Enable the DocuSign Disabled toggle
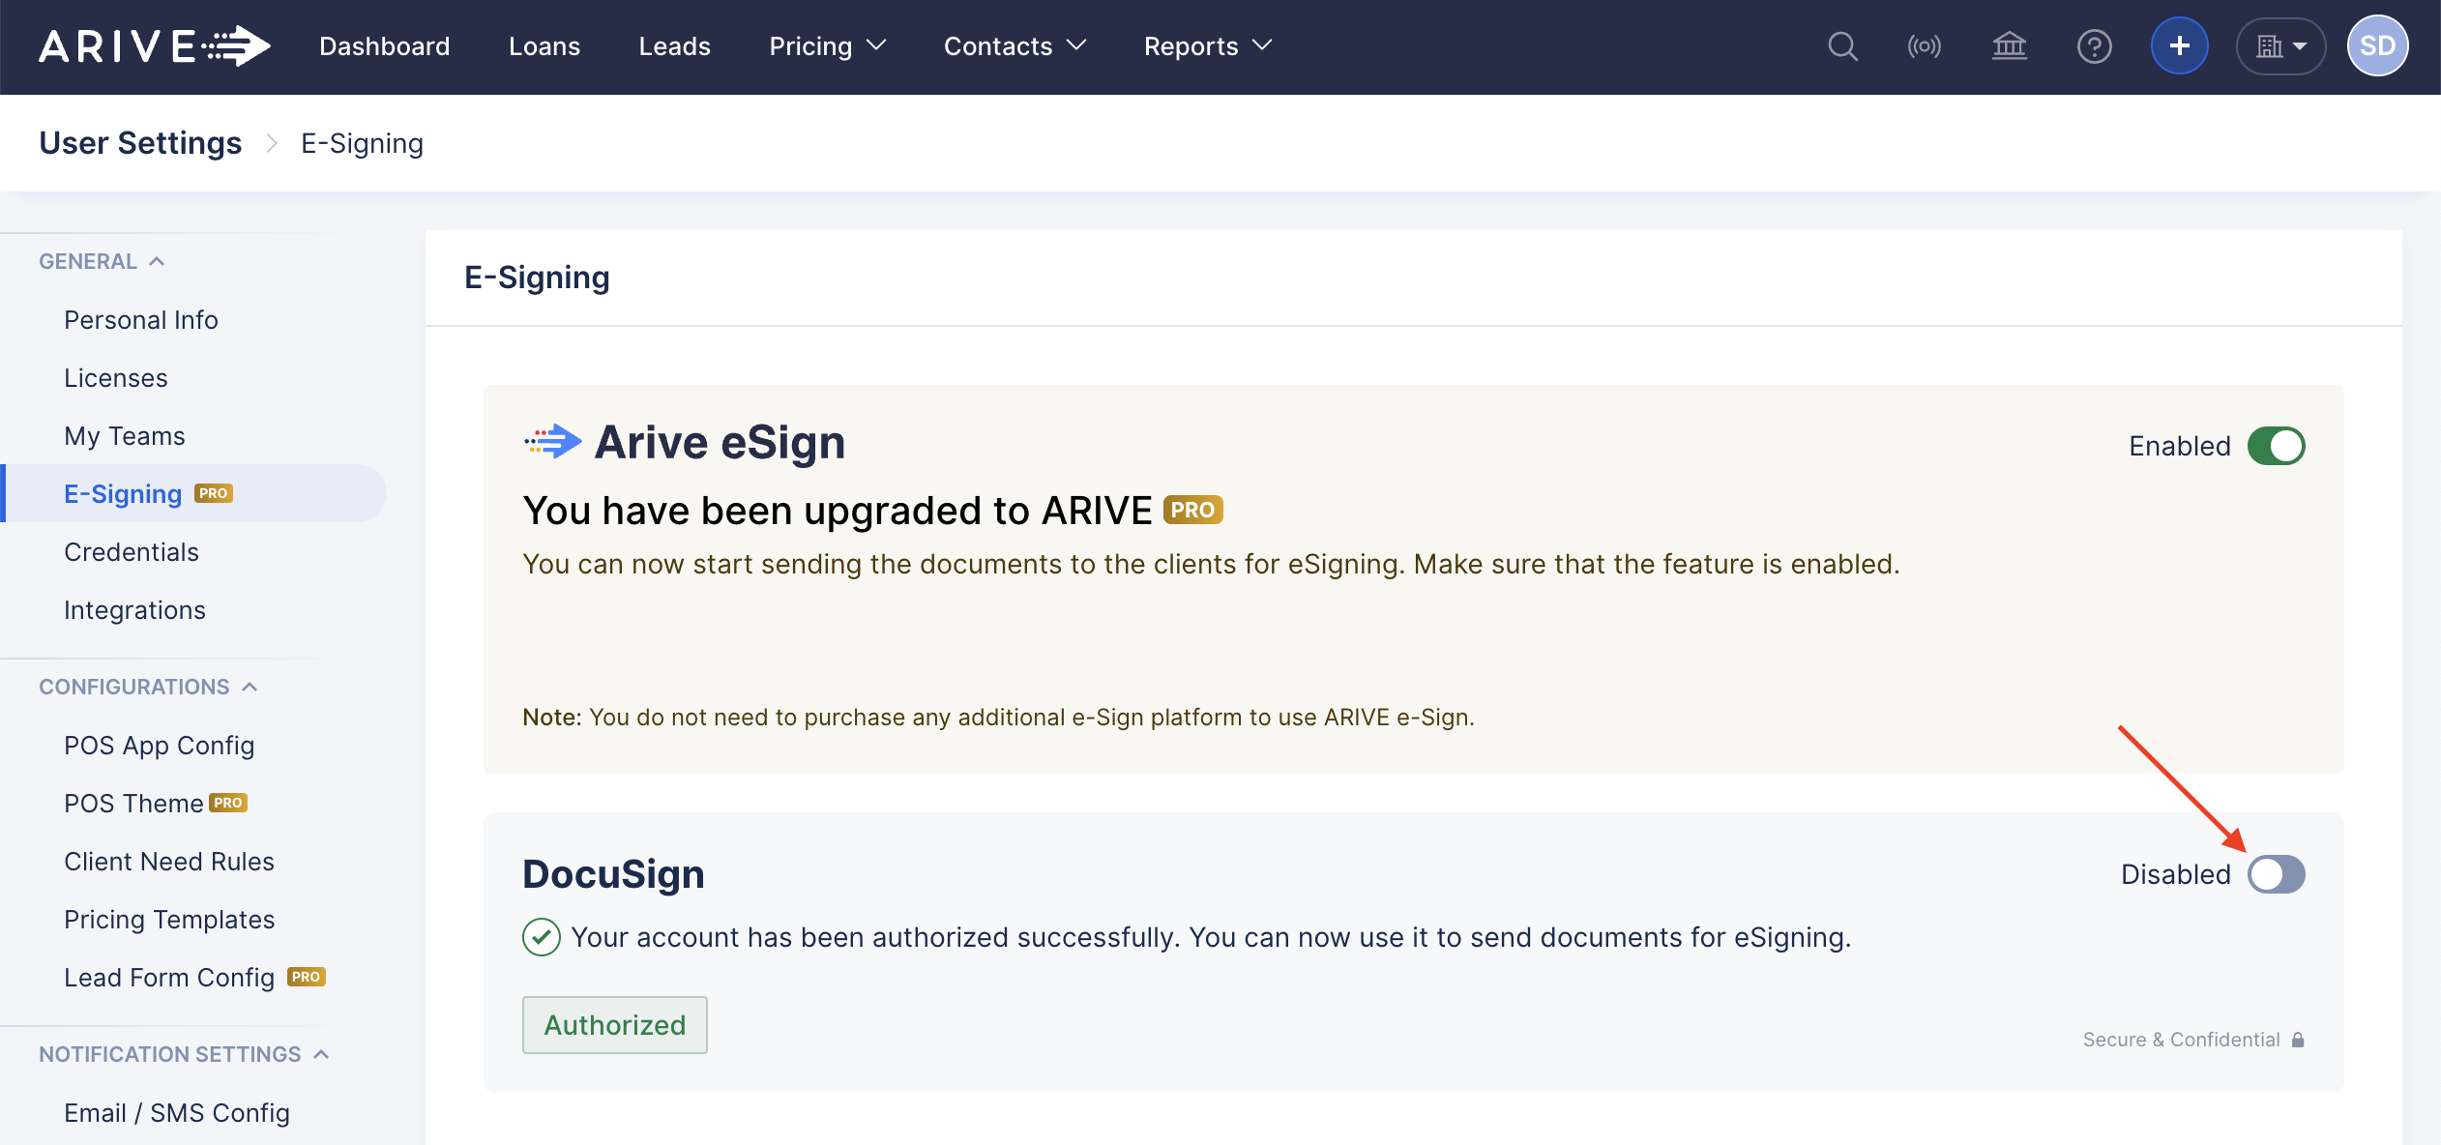 tap(2276, 874)
